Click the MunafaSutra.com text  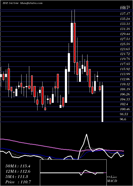(31, 3)
